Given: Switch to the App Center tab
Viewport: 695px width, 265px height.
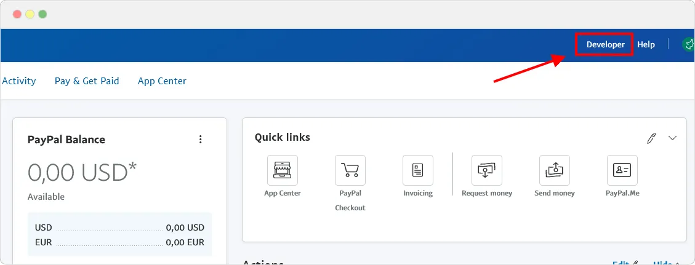Looking at the screenshot, I should tap(162, 81).
